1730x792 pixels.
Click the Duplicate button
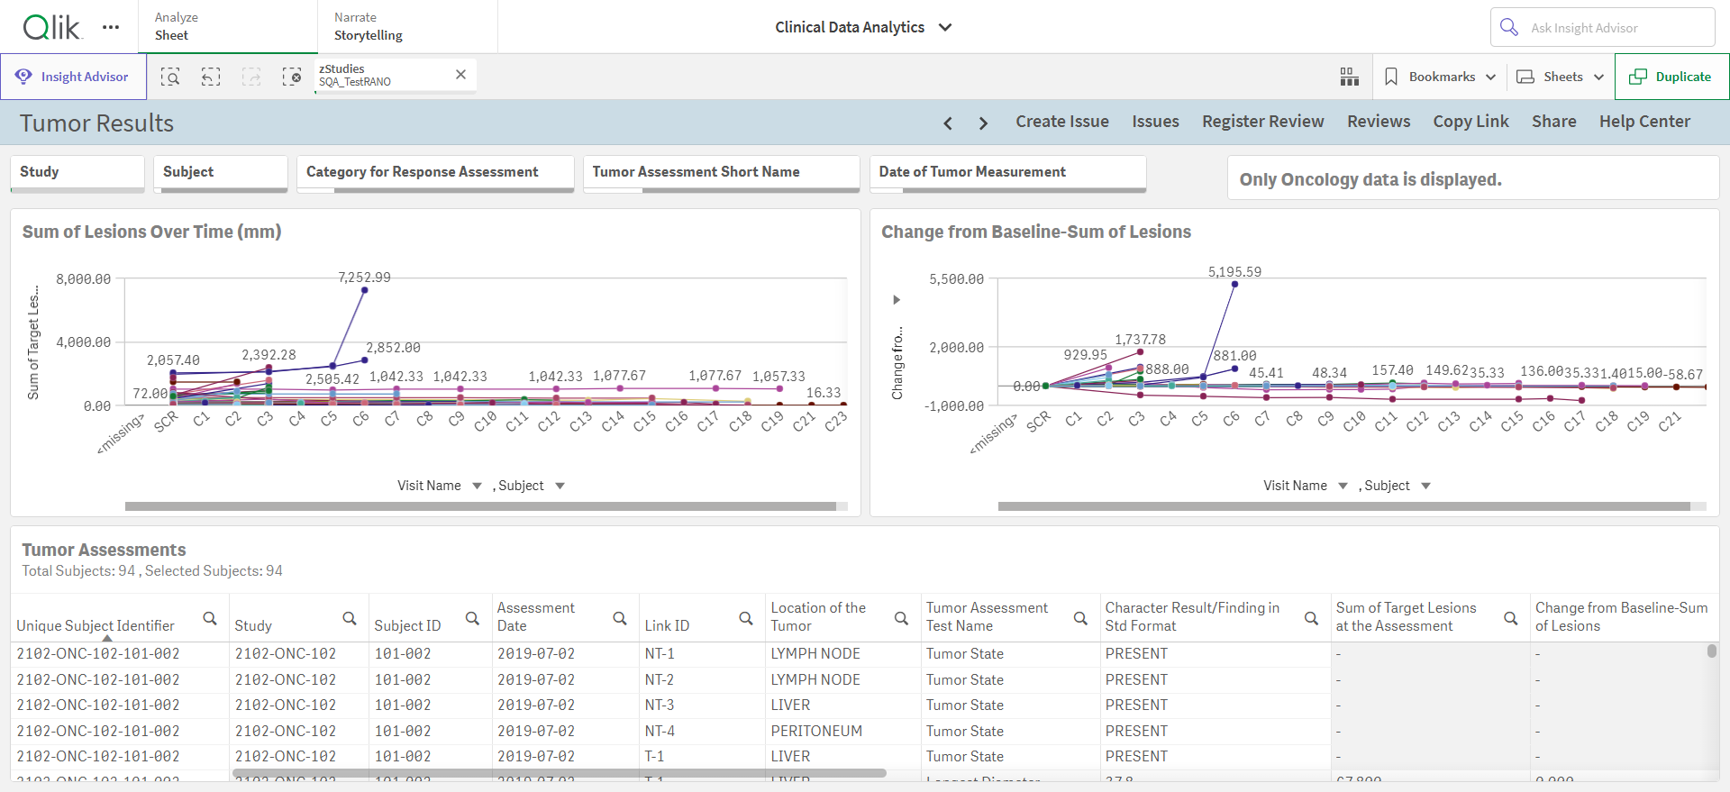pyautogui.click(x=1671, y=77)
